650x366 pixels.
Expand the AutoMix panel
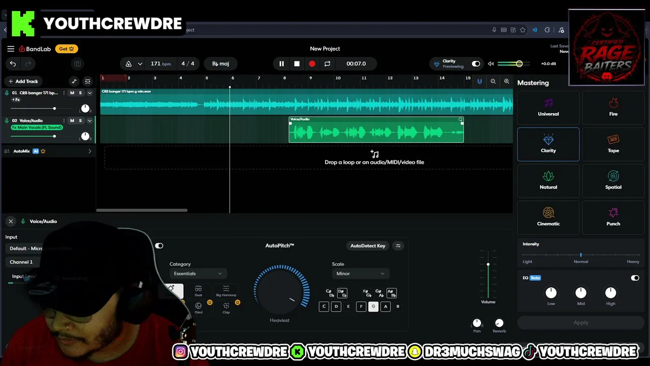click(89, 151)
